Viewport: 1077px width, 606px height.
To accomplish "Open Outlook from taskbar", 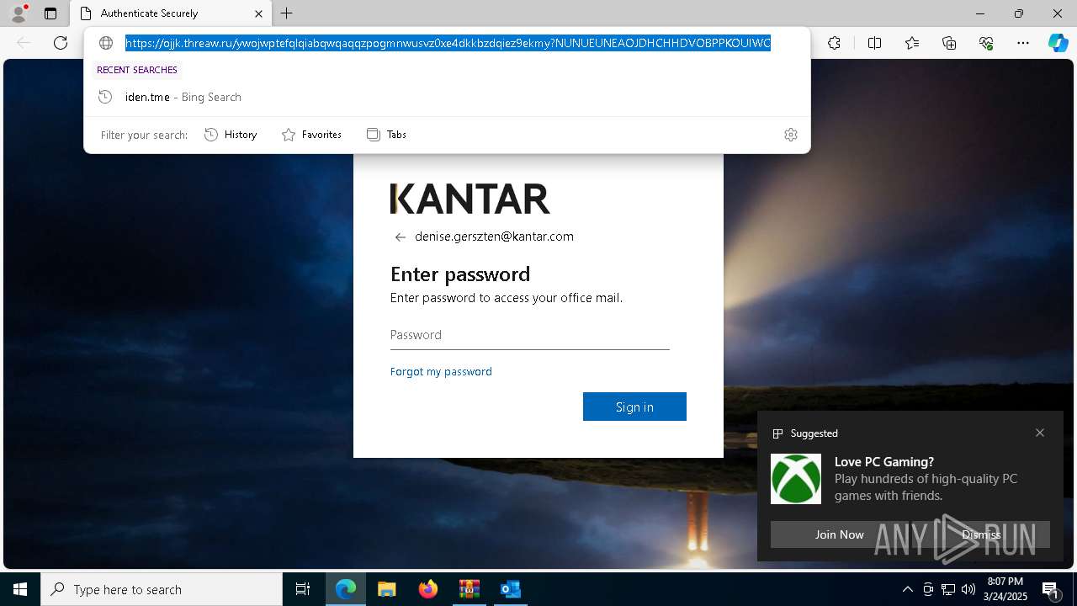I will (x=510, y=589).
